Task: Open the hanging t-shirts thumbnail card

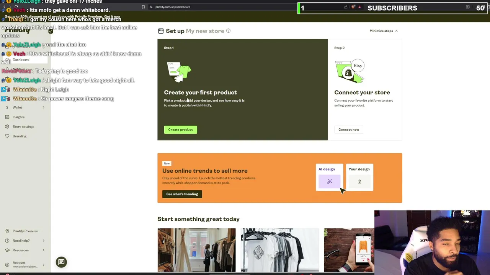Action: (x=280, y=250)
